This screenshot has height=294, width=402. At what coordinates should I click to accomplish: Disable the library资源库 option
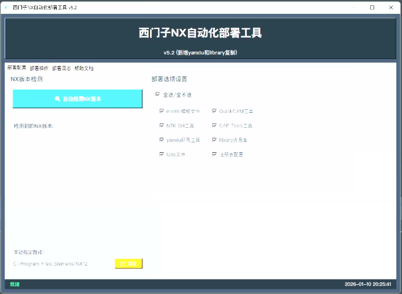[x=214, y=140]
